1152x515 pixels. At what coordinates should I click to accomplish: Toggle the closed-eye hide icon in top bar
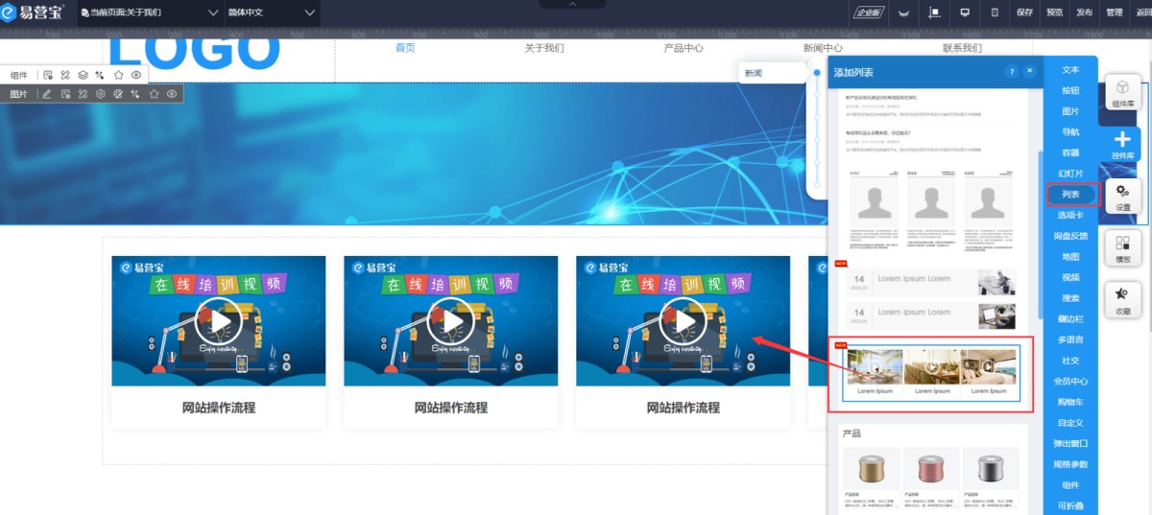(903, 12)
